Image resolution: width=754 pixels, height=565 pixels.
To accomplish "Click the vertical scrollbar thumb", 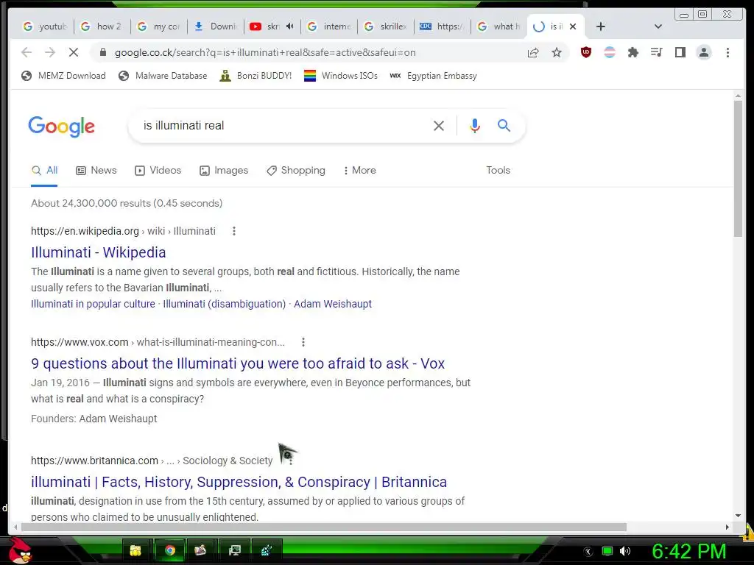I will click(x=738, y=168).
